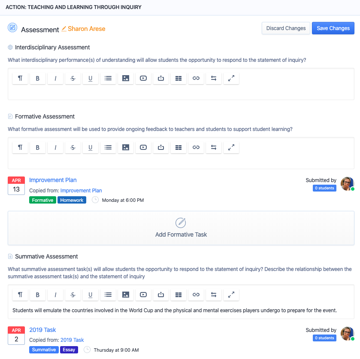The image size is (360, 359).
Task: Click teacher avatar beside Improvement Plan
Action: click(x=347, y=184)
